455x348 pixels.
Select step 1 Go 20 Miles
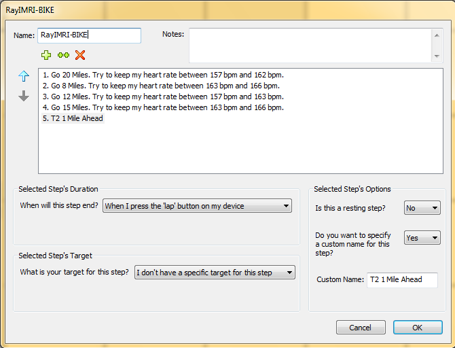163,75
